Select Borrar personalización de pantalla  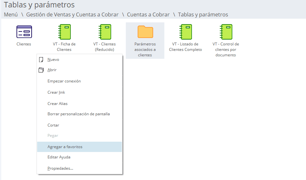[79, 114]
